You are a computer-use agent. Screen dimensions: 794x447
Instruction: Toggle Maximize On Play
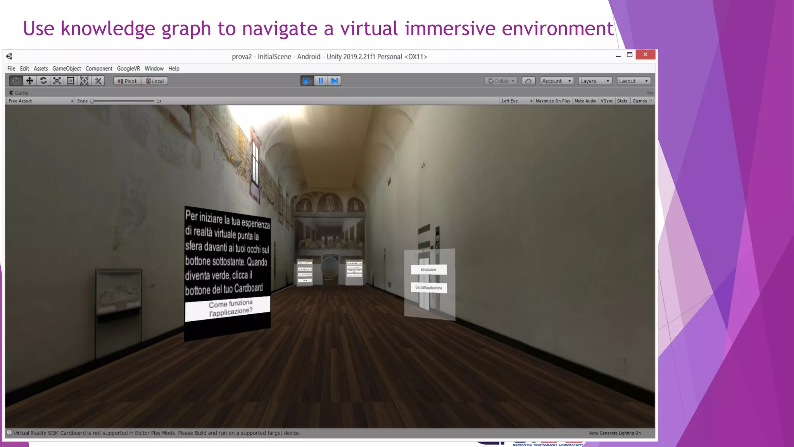(x=553, y=101)
